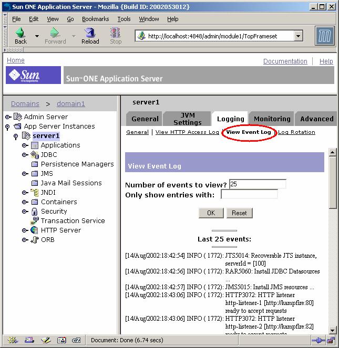
Task: Open the Tools menu
Action: [124, 19]
